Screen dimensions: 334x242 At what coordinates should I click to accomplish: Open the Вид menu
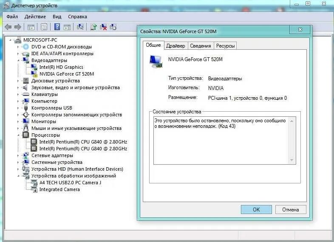(x=57, y=17)
